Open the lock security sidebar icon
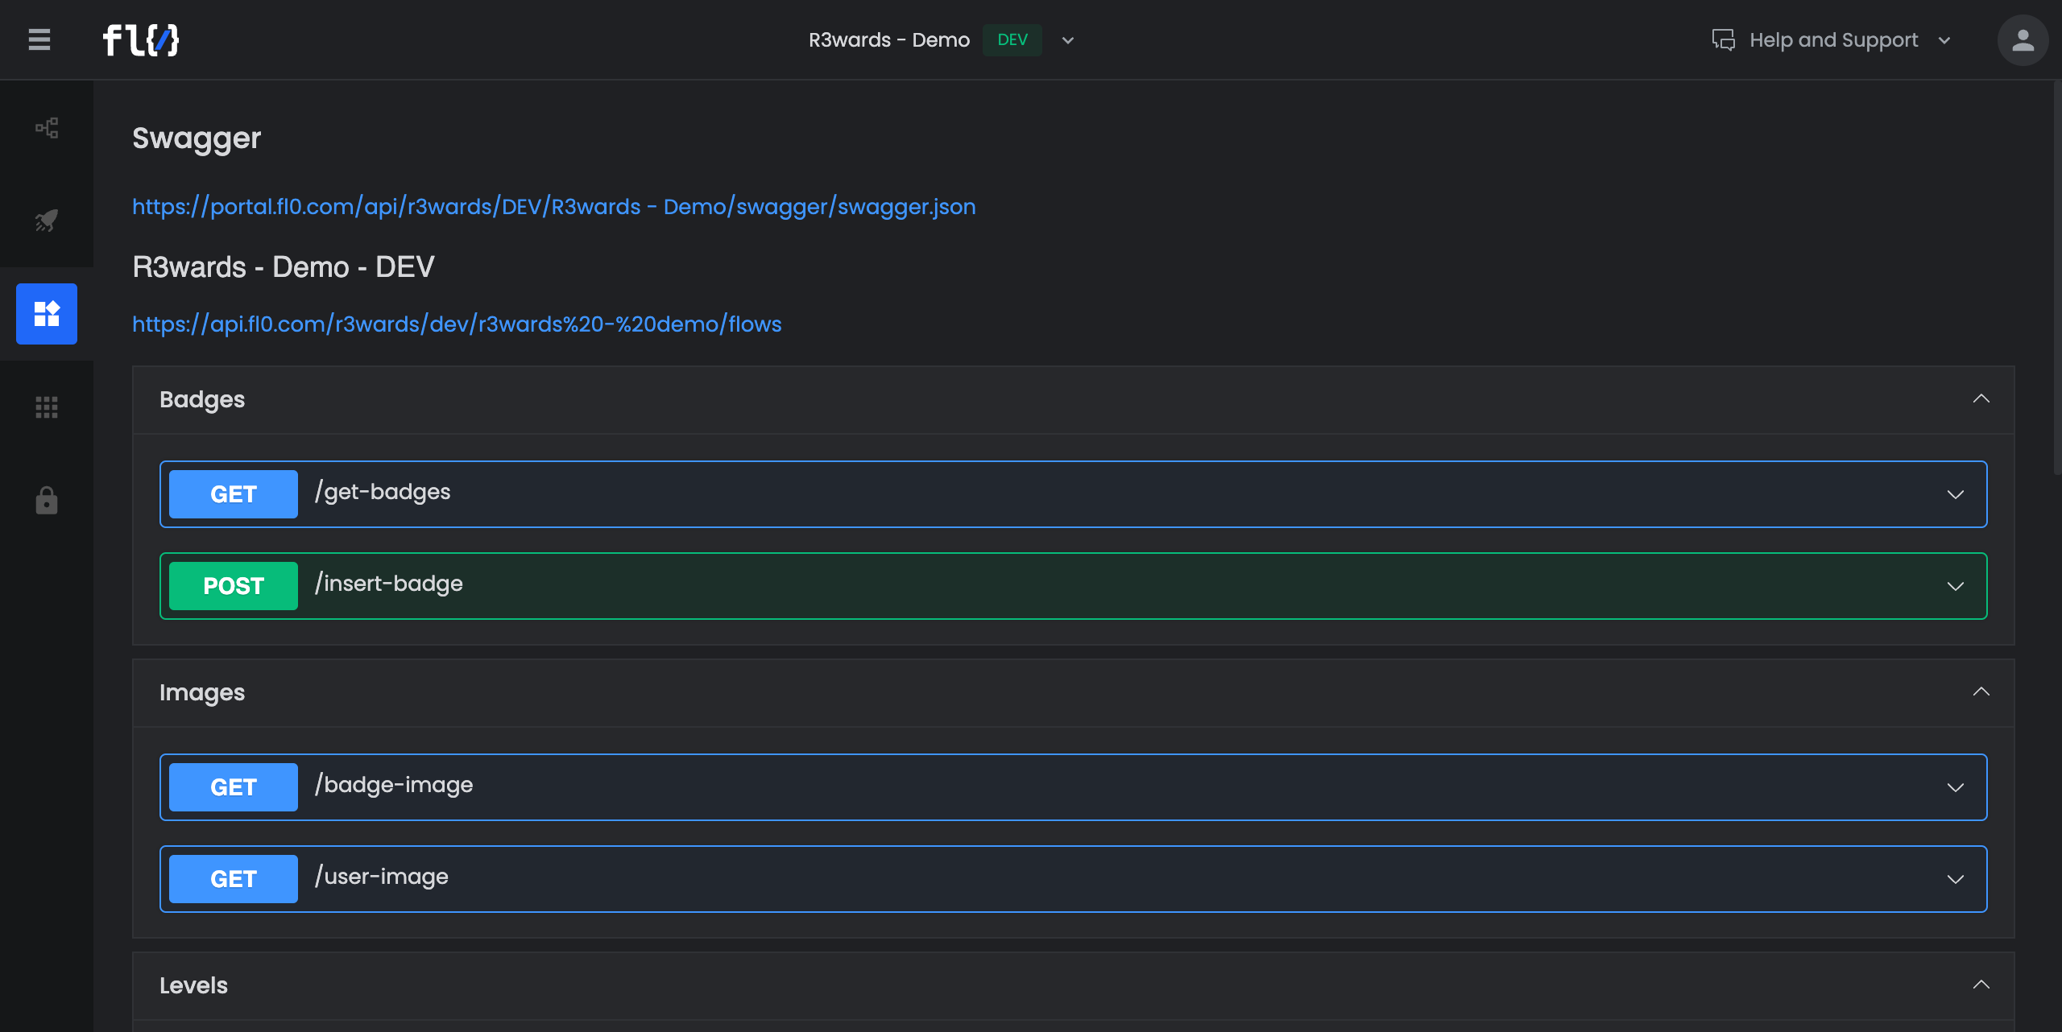 (x=47, y=501)
